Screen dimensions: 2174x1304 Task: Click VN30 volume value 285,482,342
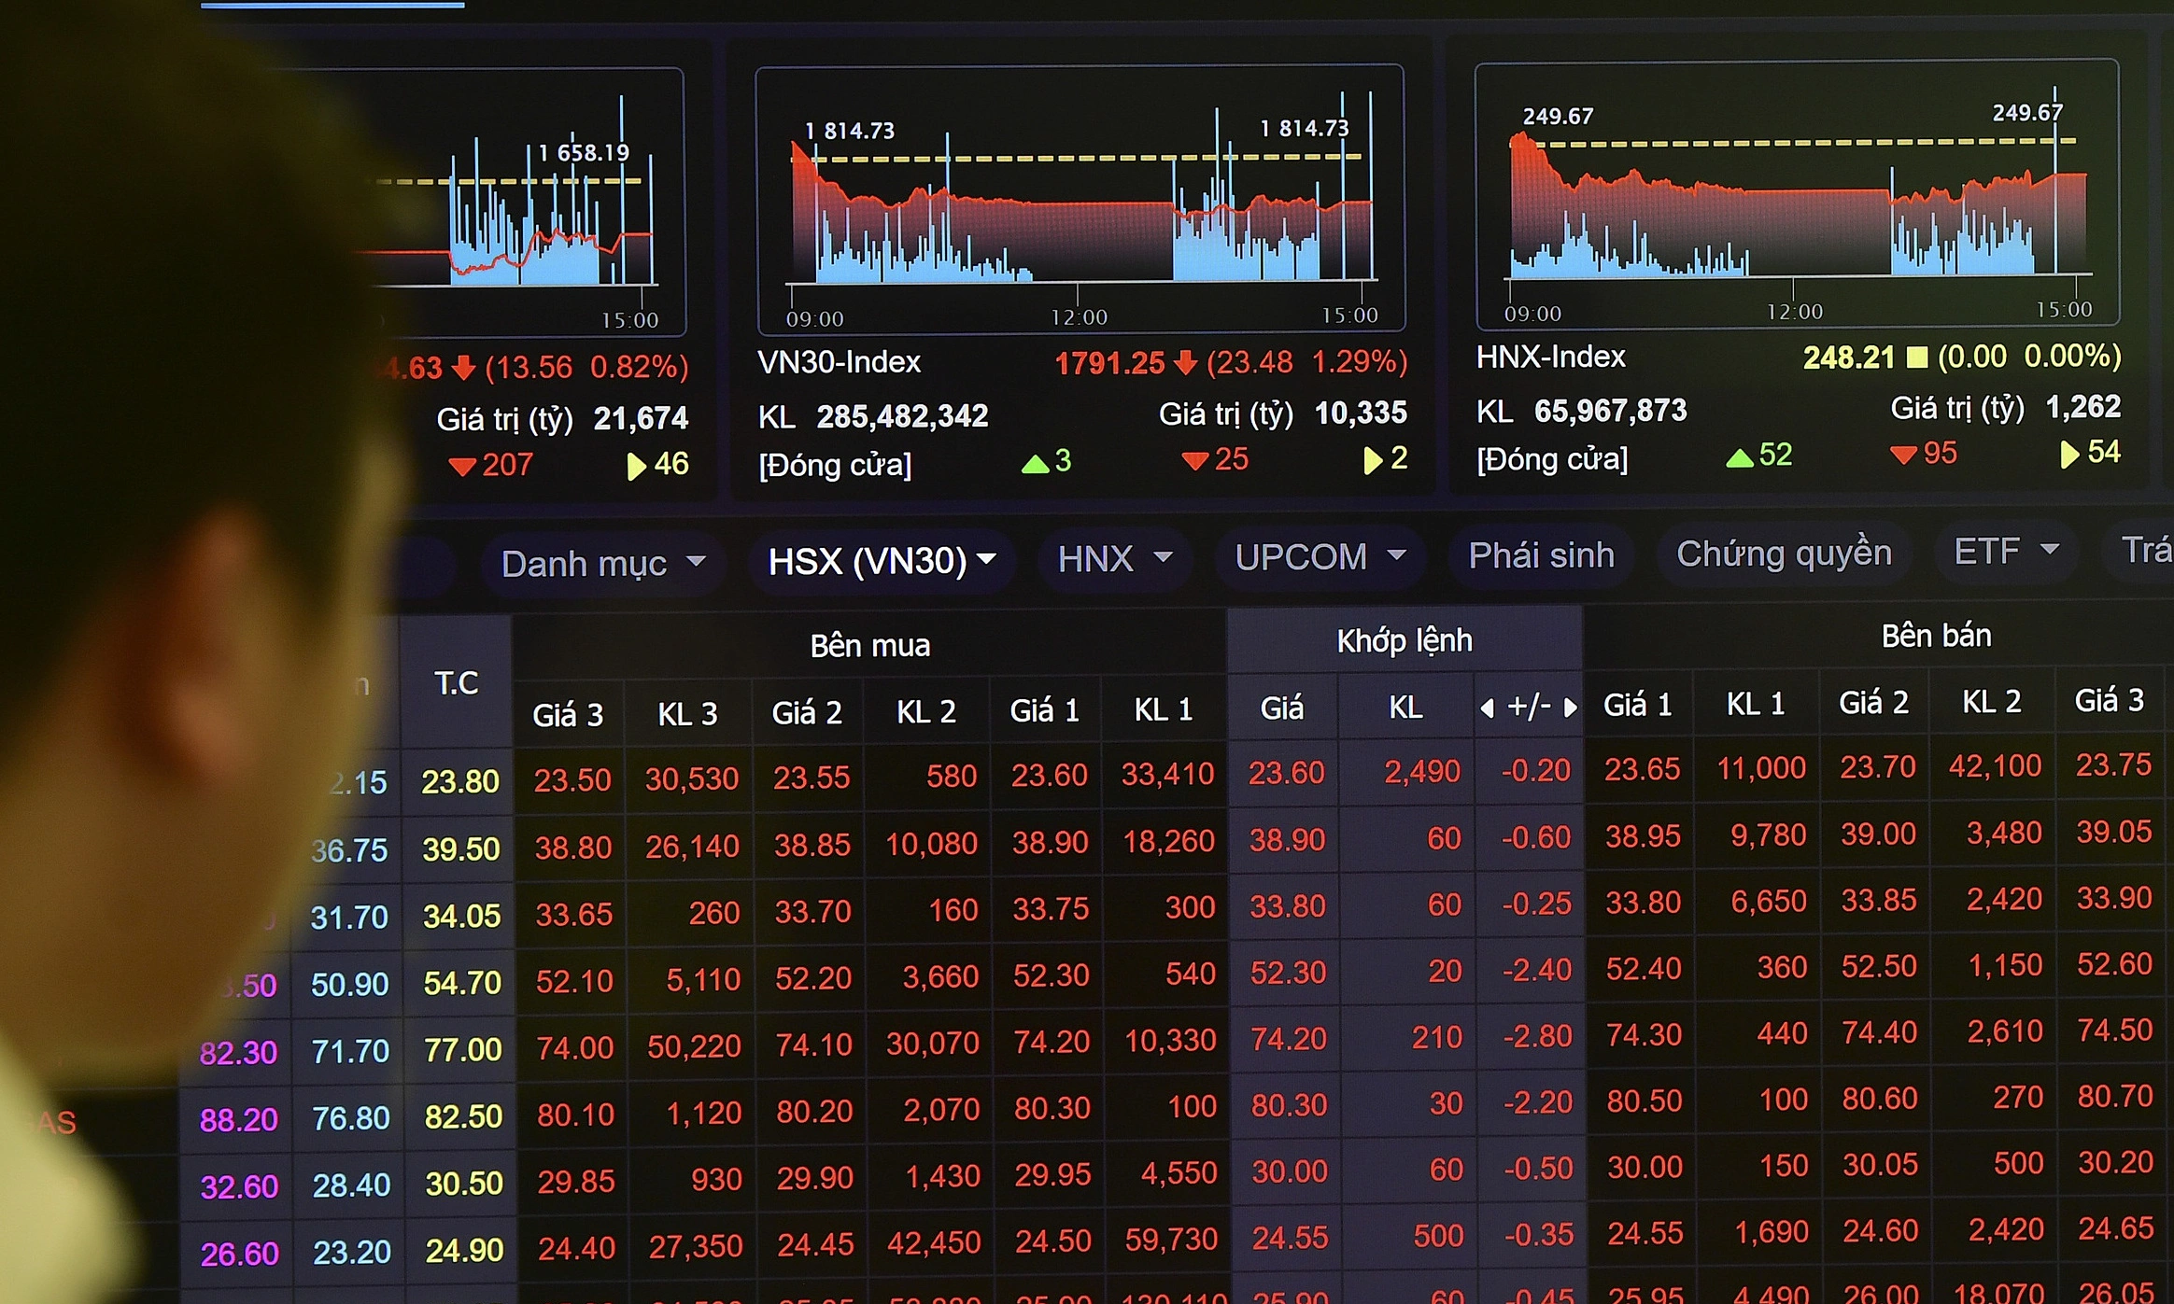tap(902, 416)
